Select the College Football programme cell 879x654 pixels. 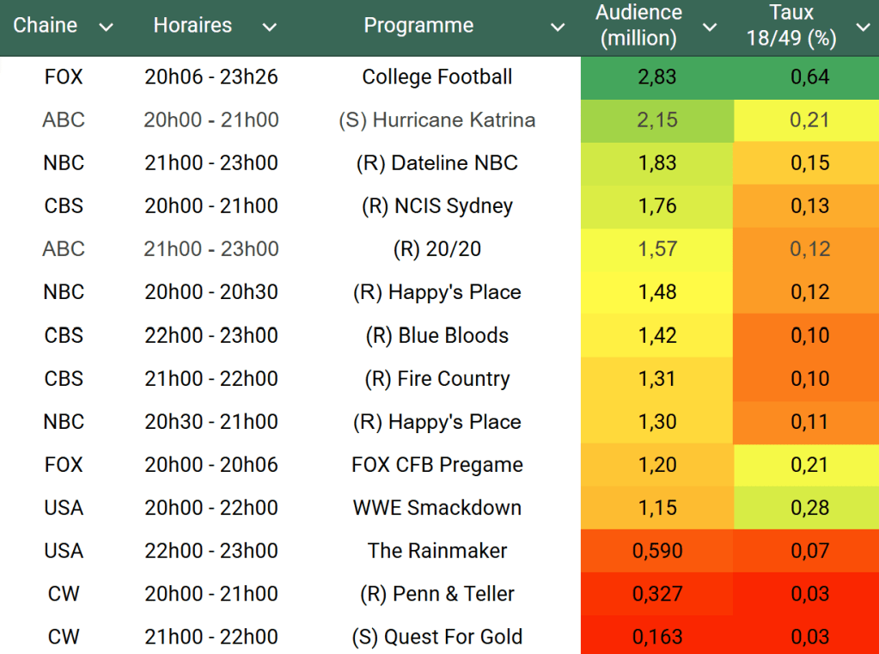click(436, 77)
